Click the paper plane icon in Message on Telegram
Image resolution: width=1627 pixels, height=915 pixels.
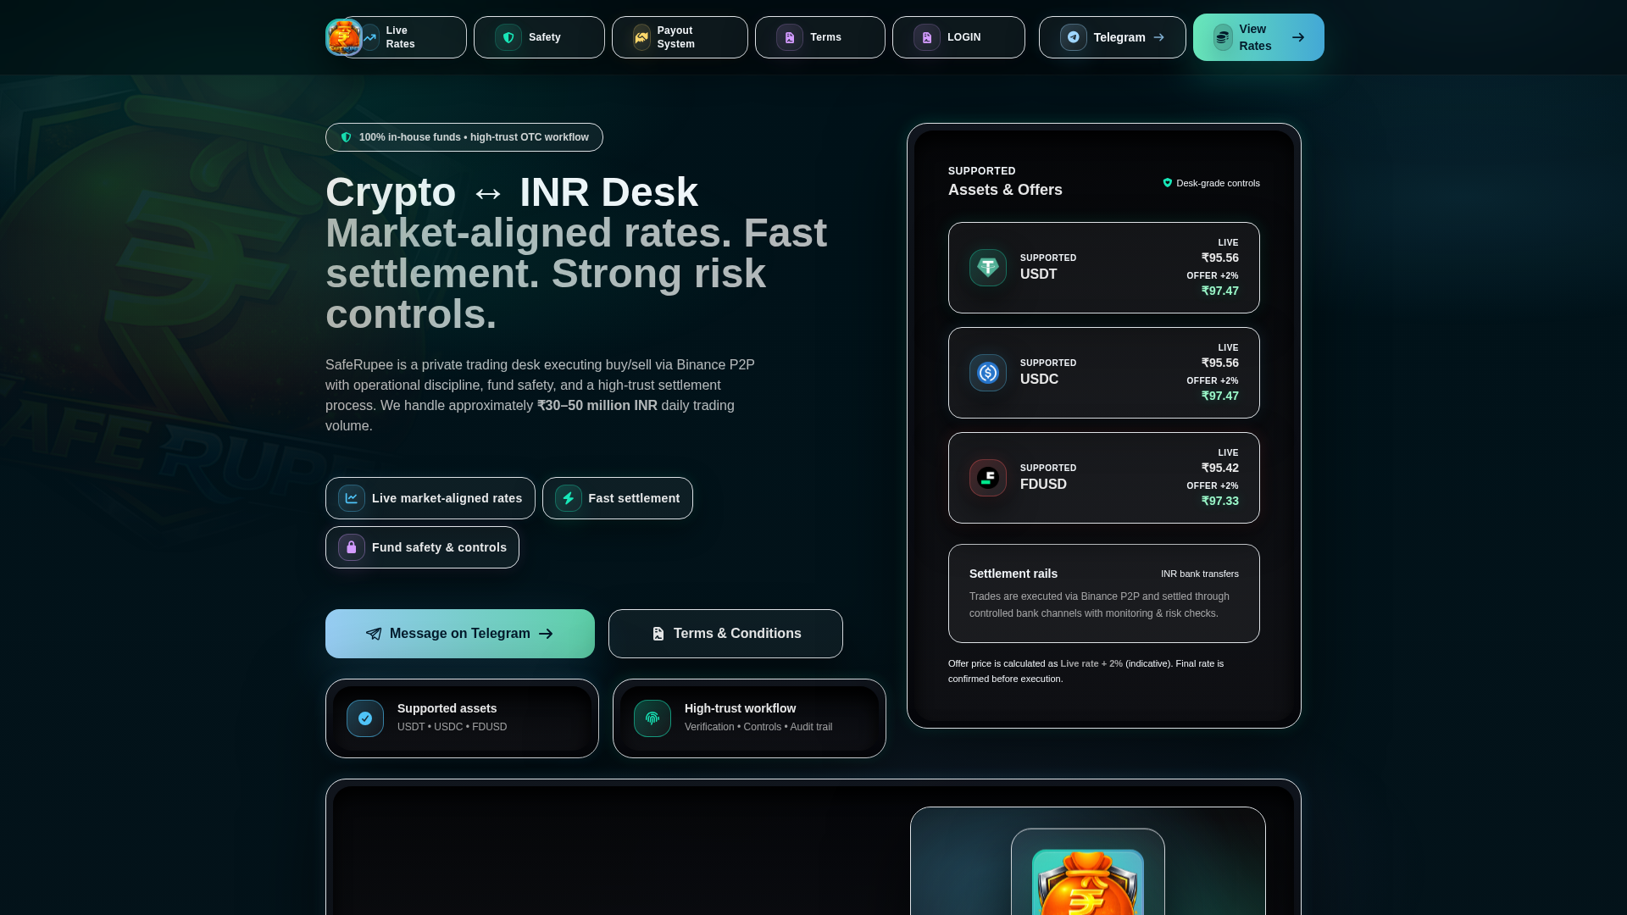(374, 634)
